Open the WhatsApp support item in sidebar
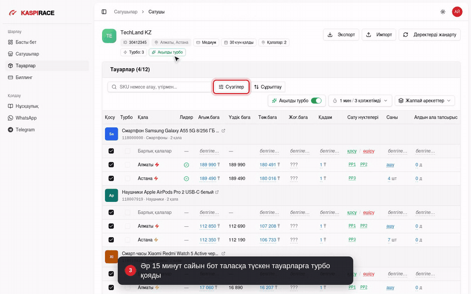471x294 pixels. (47, 118)
